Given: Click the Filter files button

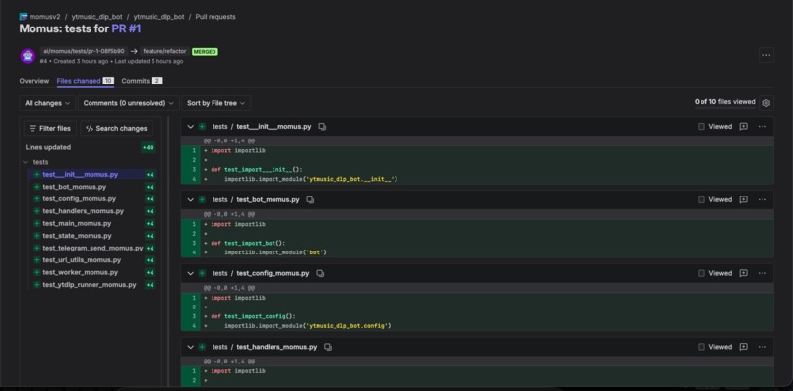Looking at the screenshot, I should pos(50,129).
